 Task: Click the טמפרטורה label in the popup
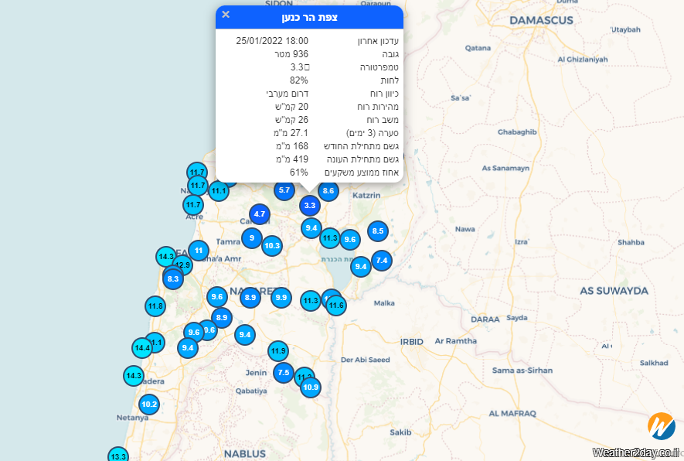click(379, 67)
